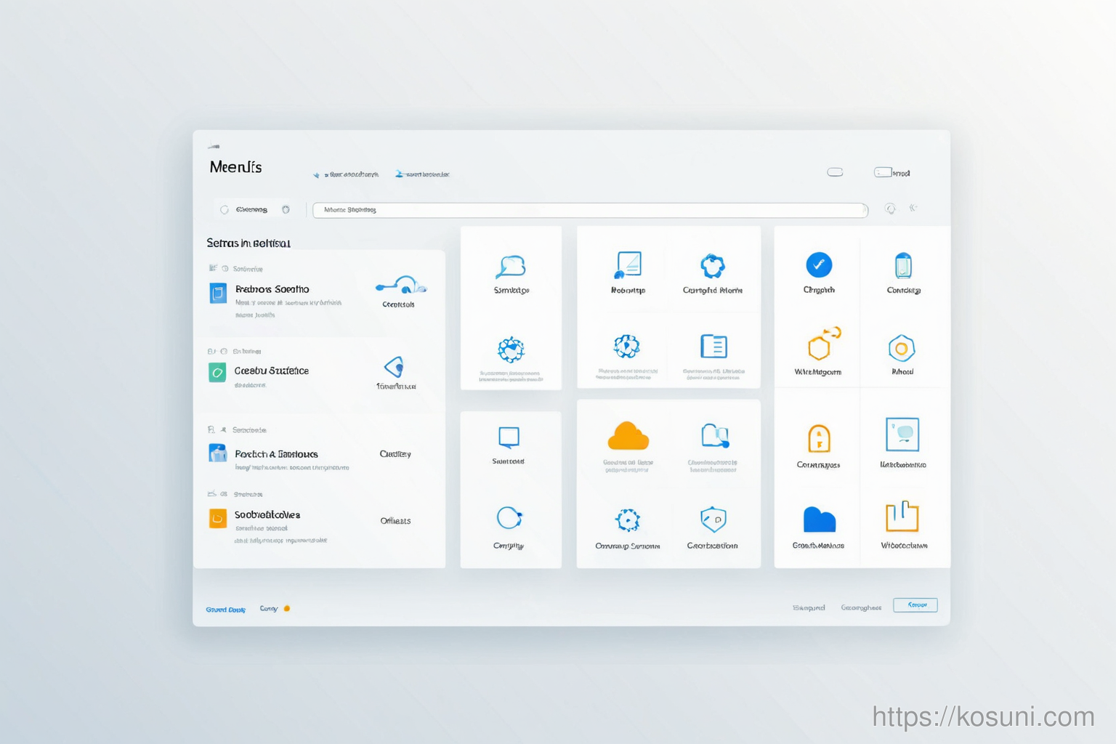1116x744 pixels.
Task: Open the blue checkmark circle icon
Action: (x=819, y=265)
